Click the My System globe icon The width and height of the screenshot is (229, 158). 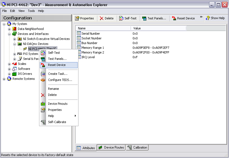pos(9,24)
